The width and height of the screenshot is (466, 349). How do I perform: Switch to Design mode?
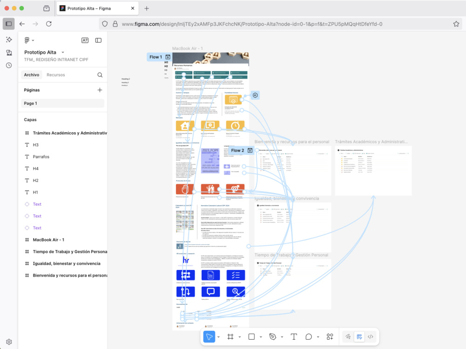(x=359, y=336)
